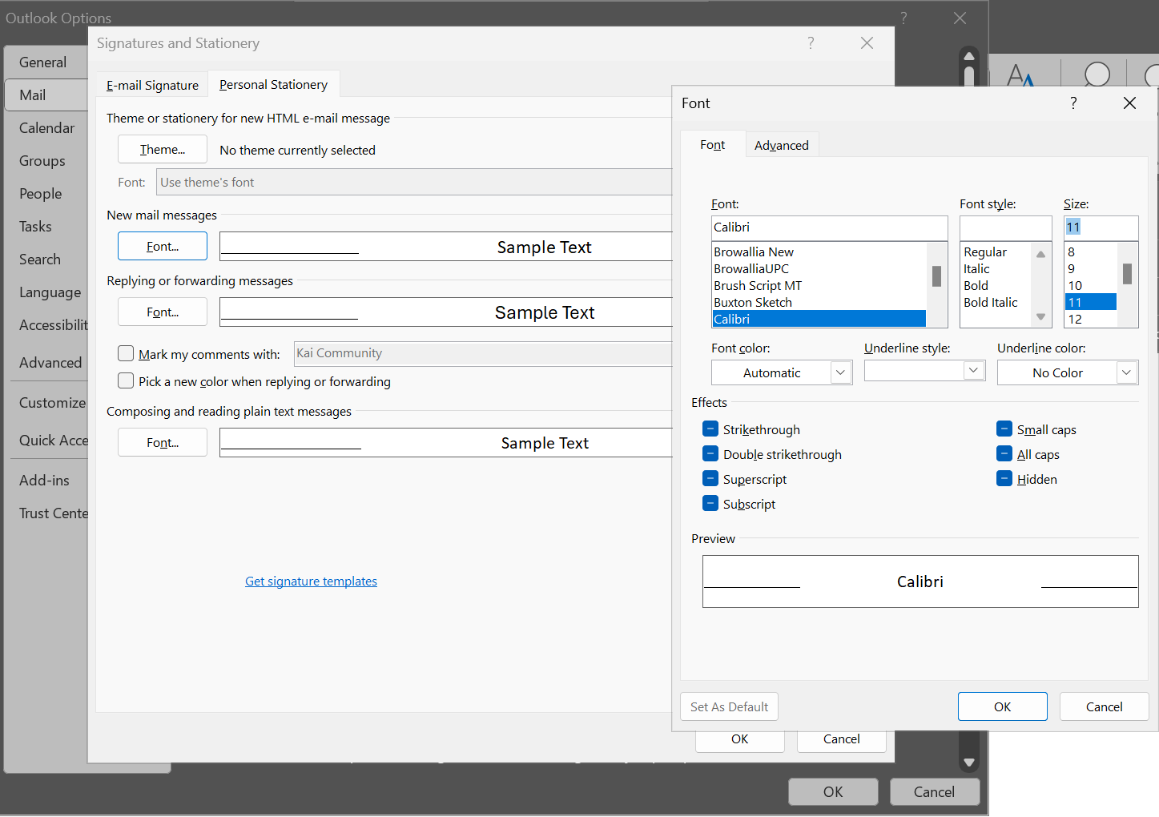Open Trust Center in the sidebar

51,513
